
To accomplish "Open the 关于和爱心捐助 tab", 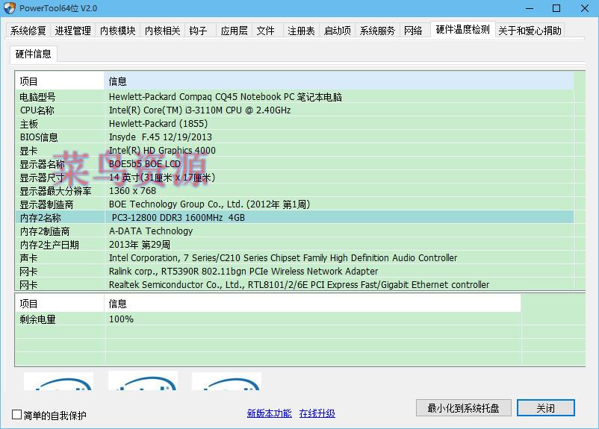I will coord(530,31).
